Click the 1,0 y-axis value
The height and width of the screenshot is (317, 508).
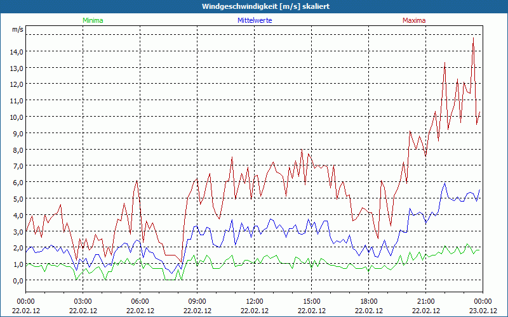[x=18, y=264]
